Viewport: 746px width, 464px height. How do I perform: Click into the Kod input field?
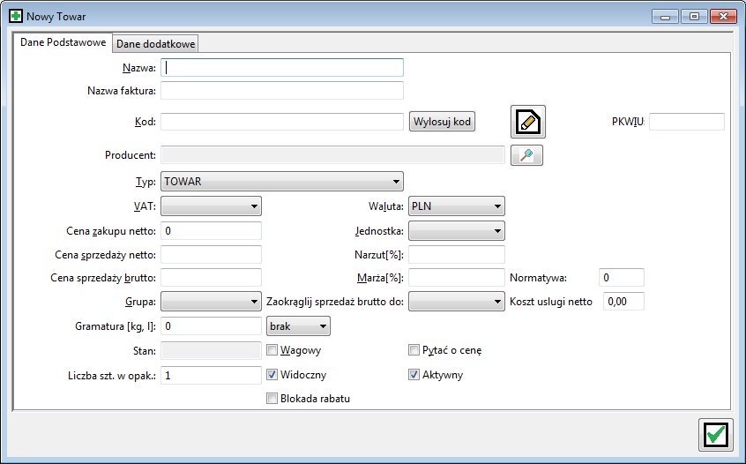[282, 122]
